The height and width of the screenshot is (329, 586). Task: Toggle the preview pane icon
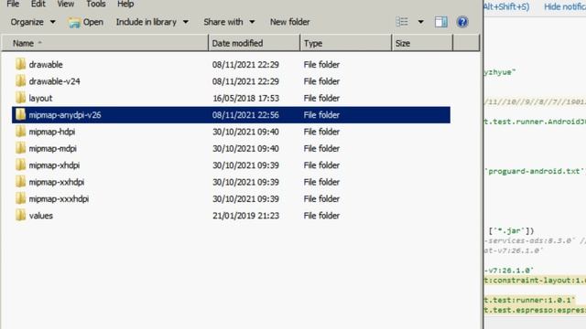[x=441, y=22]
